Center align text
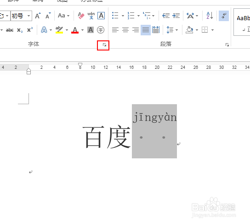Image resolution: width=250 pixels, height=224 pixels. 125,30
